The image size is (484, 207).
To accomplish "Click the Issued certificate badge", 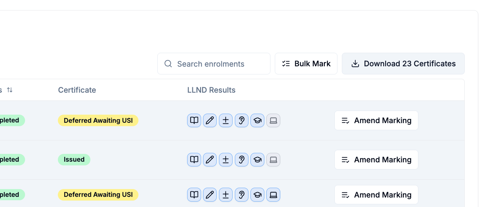I will coord(74,160).
